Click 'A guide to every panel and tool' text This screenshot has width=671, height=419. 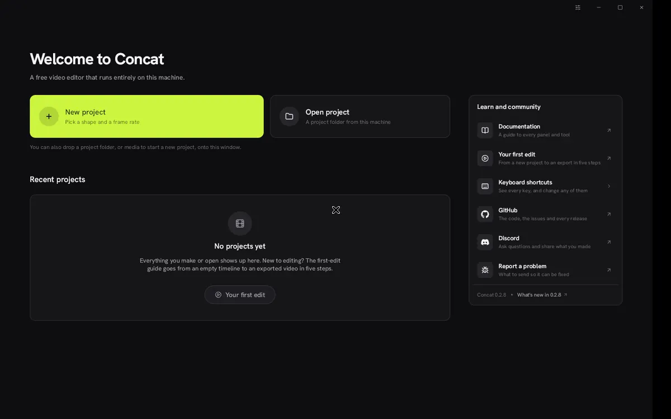click(x=534, y=135)
